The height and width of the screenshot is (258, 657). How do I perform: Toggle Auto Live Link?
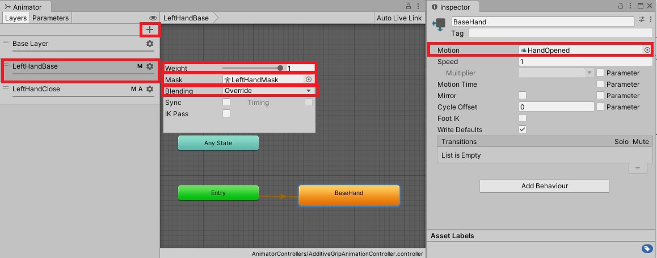point(399,18)
